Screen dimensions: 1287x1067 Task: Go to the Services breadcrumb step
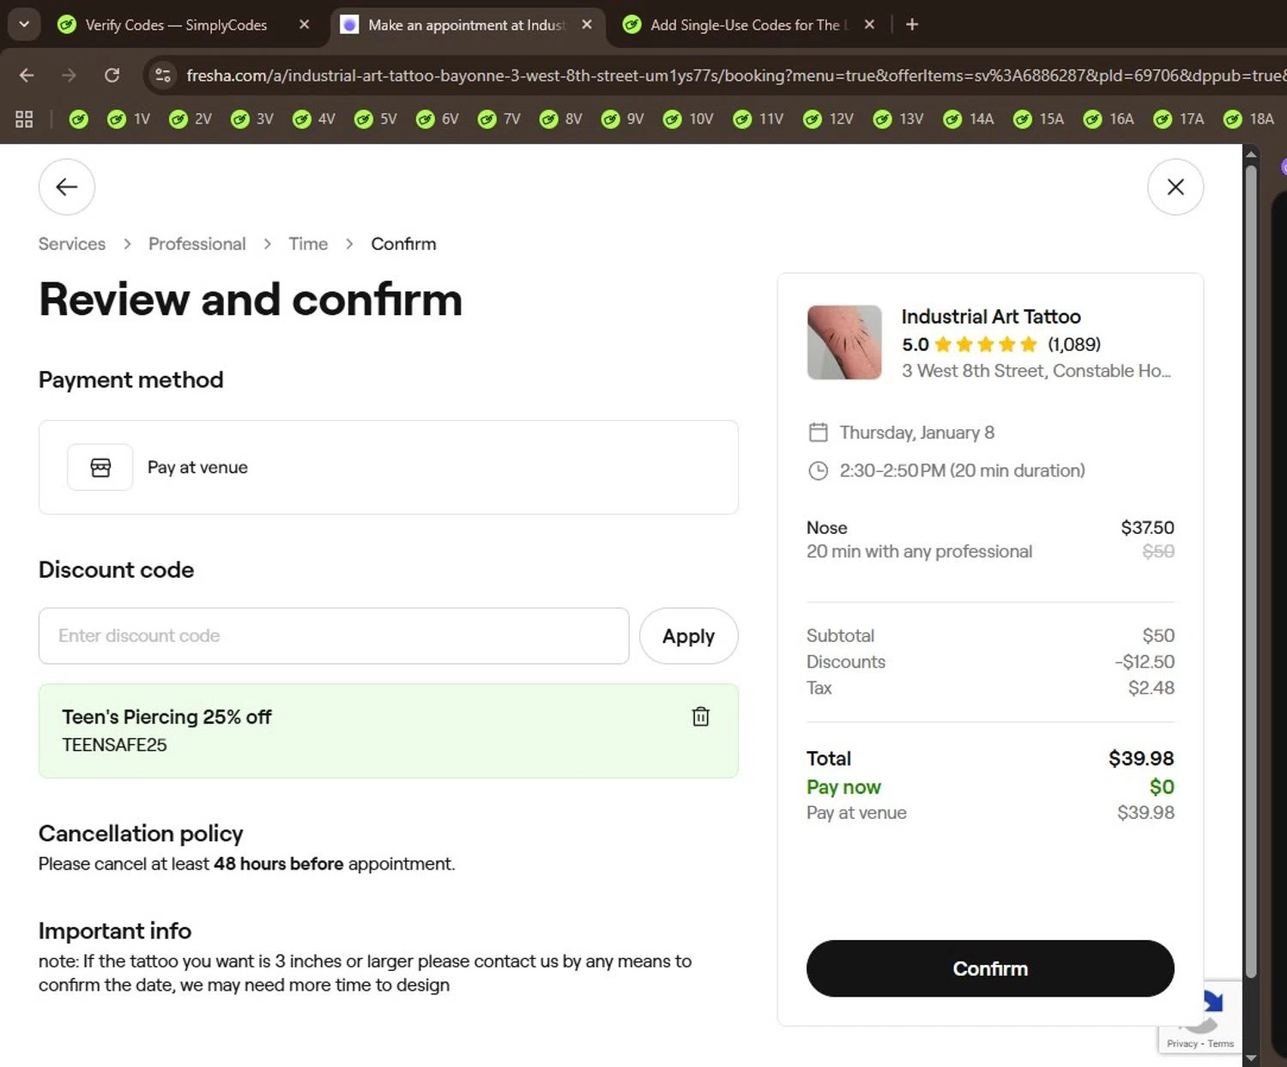click(x=72, y=244)
